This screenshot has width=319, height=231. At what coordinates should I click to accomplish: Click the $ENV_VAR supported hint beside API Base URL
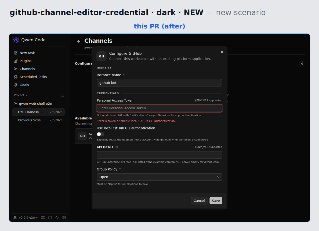208,147
